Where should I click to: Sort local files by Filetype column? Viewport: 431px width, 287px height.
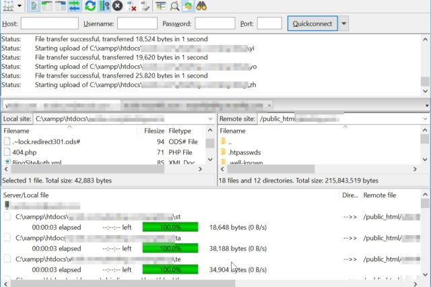click(x=185, y=131)
